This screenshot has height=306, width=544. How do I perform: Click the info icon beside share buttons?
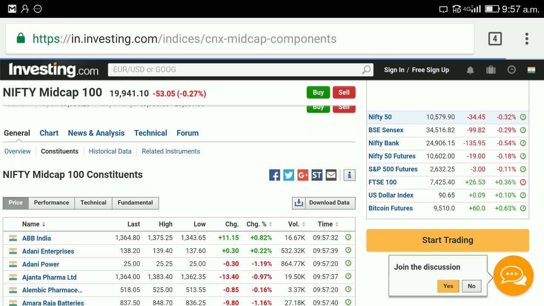point(349,175)
